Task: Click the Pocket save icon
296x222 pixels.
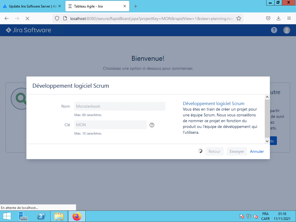Action: click(x=268, y=18)
